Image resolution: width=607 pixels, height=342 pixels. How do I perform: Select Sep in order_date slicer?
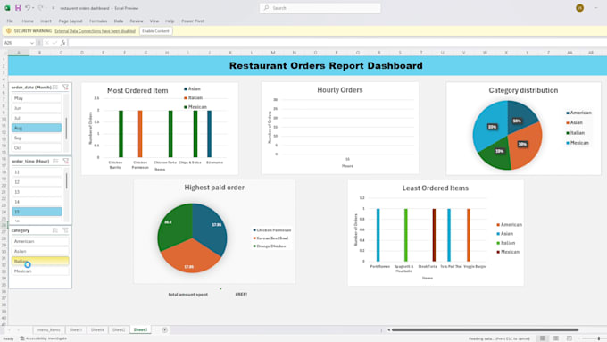point(37,138)
